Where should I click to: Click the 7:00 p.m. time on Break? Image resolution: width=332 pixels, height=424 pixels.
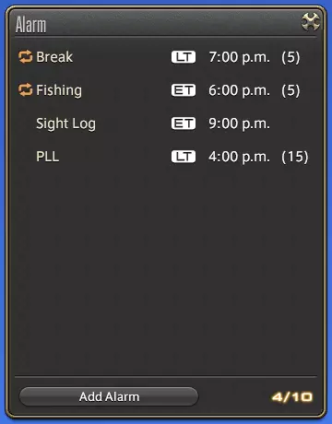point(239,57)
